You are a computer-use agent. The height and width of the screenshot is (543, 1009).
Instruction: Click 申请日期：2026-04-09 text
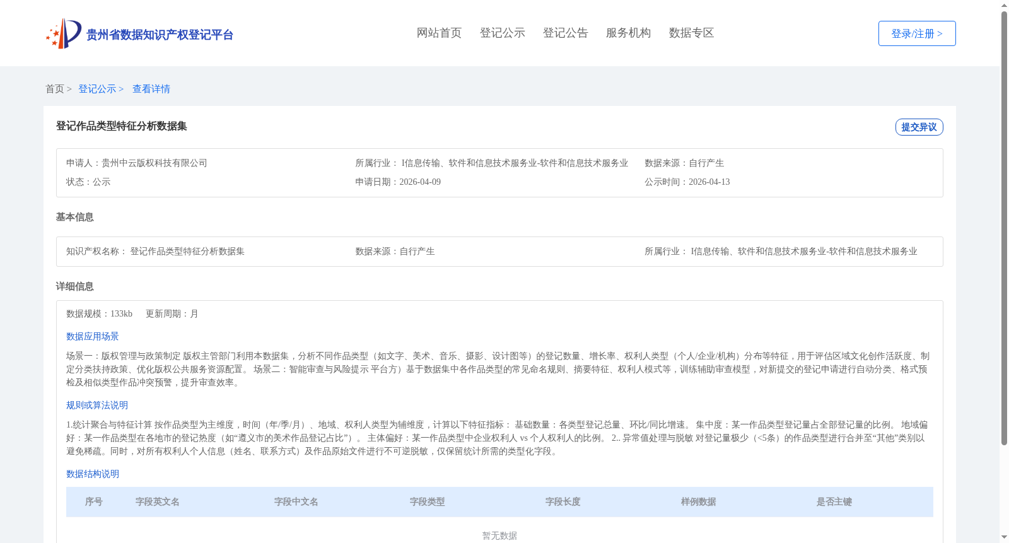click(398, 182)
